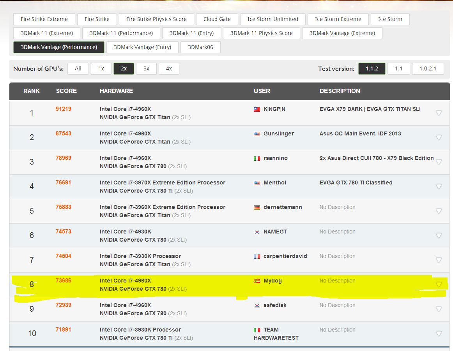
Task: Open 3DMark Vantage (Entry) tab
Action: [142, 47]
